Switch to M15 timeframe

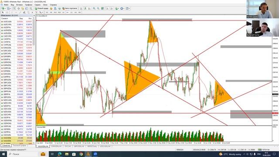(55, 12)
